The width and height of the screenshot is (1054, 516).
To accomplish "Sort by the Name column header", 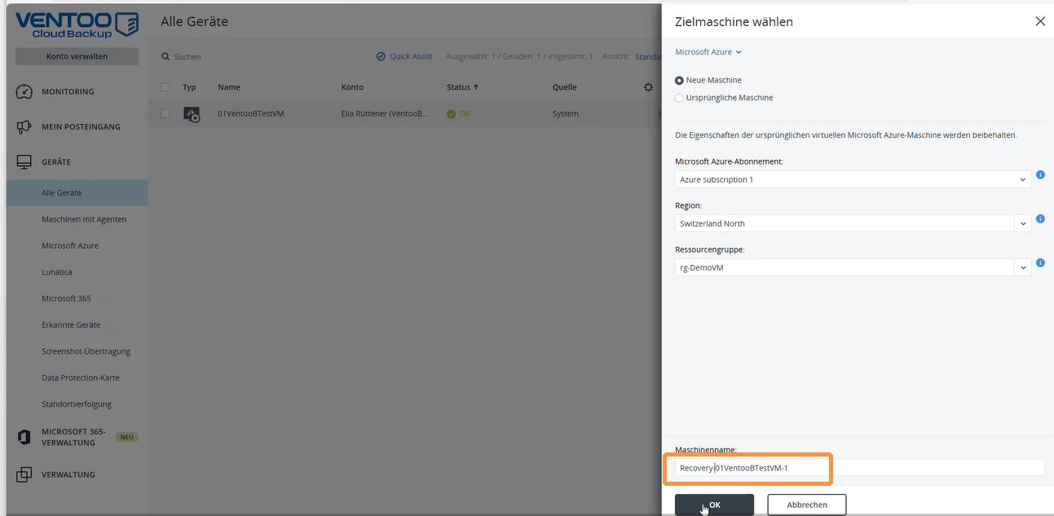I will [229, 87].
